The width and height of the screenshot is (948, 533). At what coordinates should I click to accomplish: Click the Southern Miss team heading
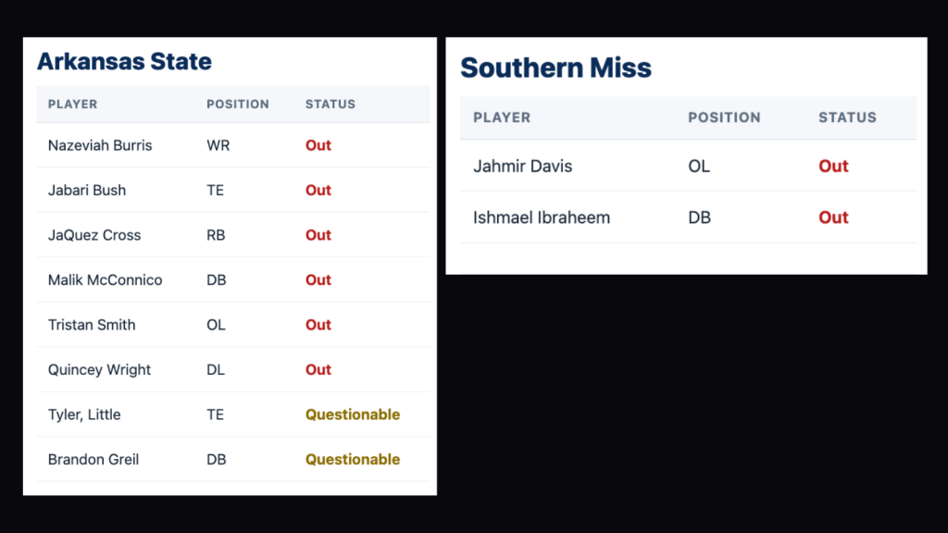pyautogui.click(x=555, y=68)
